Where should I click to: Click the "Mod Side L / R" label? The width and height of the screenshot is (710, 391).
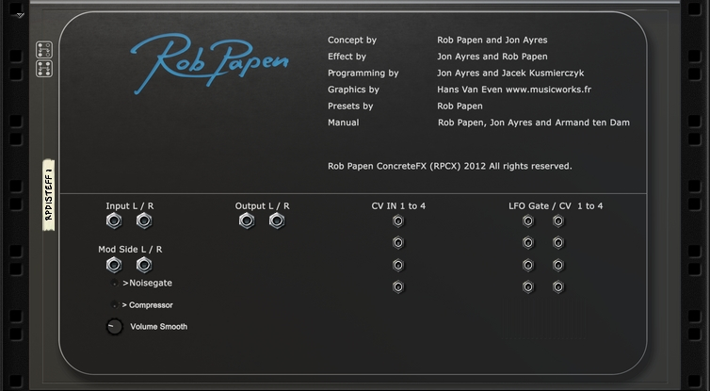coord(130,249)
